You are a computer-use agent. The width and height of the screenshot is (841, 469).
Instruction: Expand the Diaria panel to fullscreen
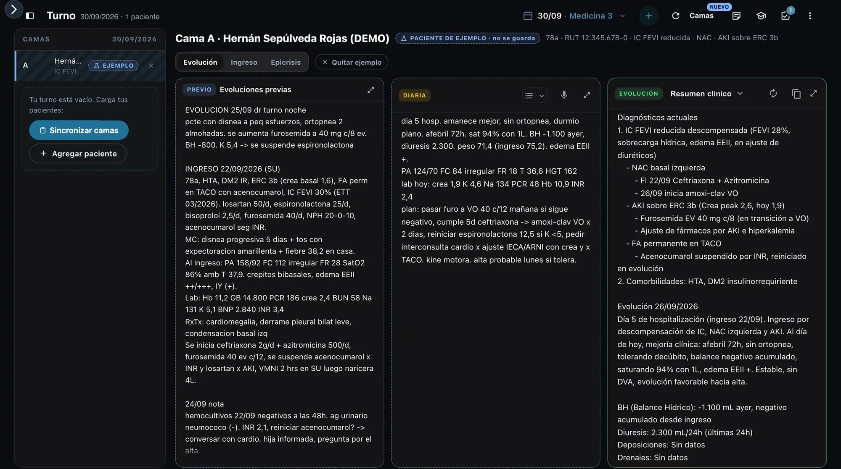click(587, 95)
